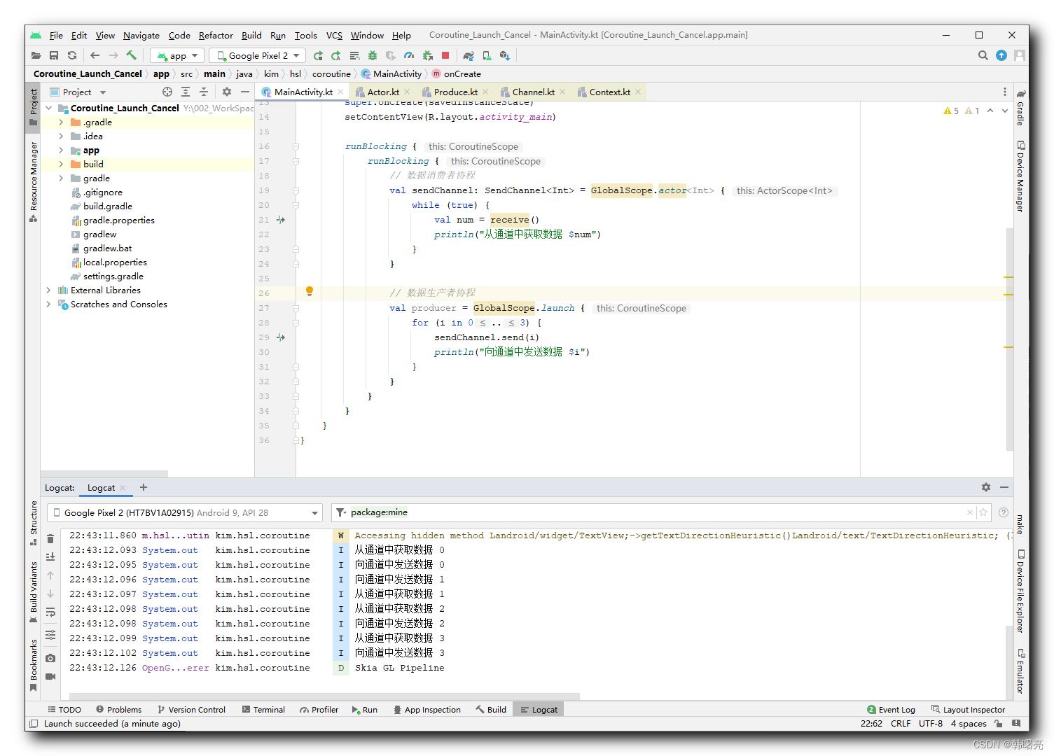Viewport: 1054px width, 756px height.
Task: Open the VCS menu
Action: (334, 35)
